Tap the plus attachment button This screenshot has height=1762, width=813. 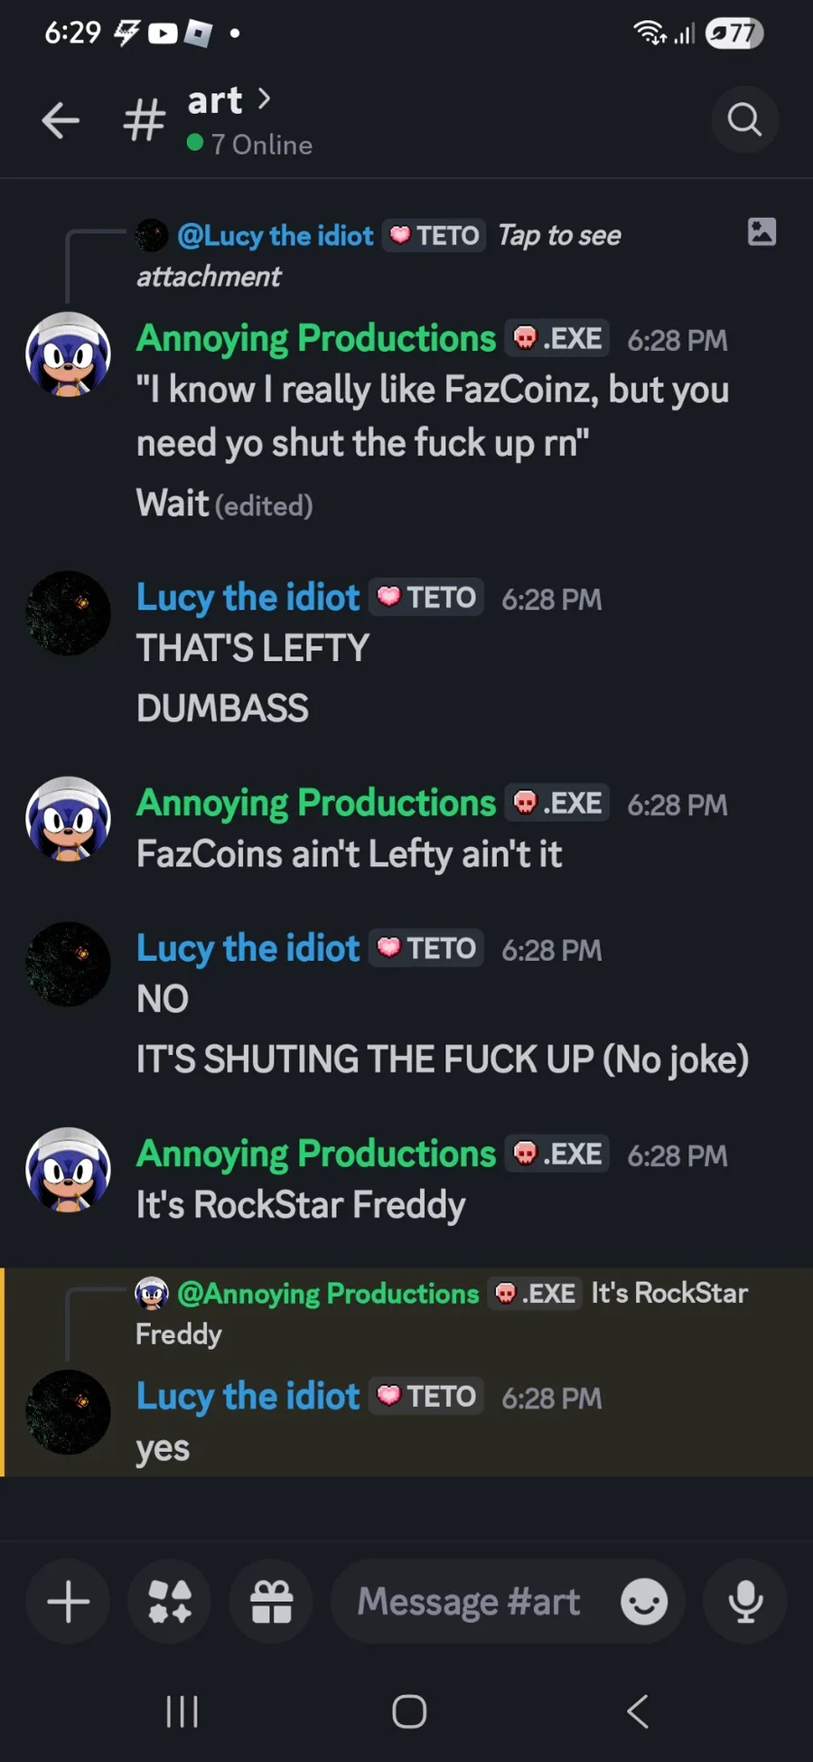(x=68, y=1602)
